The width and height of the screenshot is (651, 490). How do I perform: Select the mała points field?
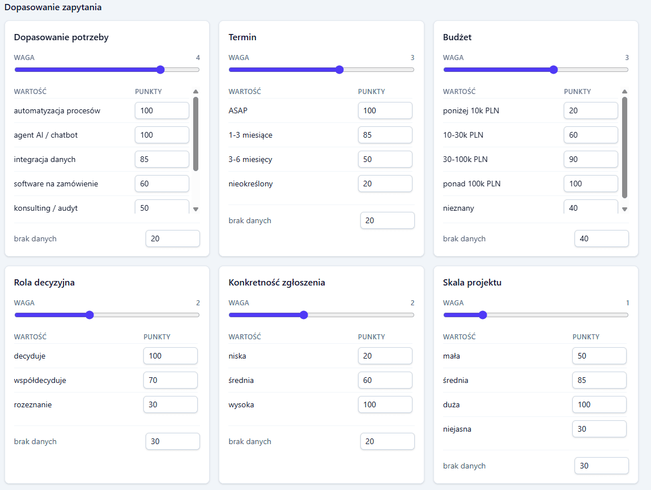click(x=599, y=356)
